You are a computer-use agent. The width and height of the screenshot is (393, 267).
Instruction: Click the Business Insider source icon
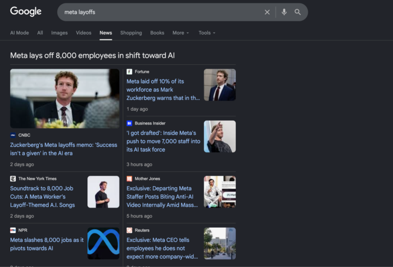[129, 123]
